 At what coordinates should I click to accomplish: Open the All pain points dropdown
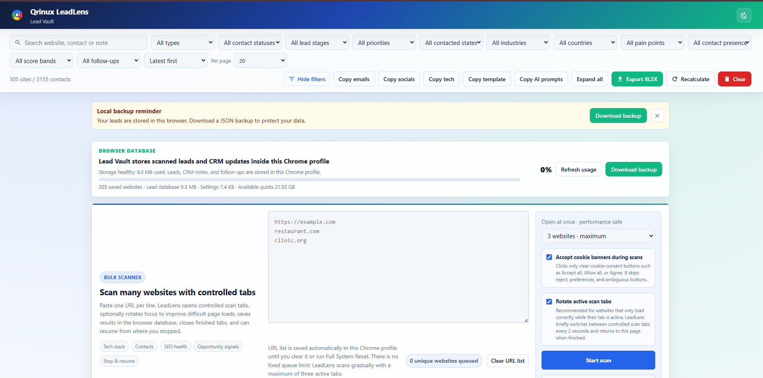pyautogui.click(x=652, y=43)
